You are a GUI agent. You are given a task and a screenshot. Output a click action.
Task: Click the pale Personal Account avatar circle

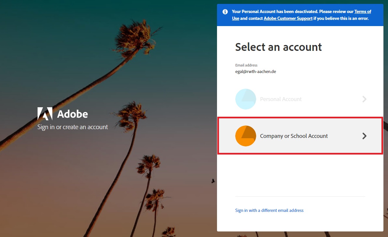tap(245, 99)
